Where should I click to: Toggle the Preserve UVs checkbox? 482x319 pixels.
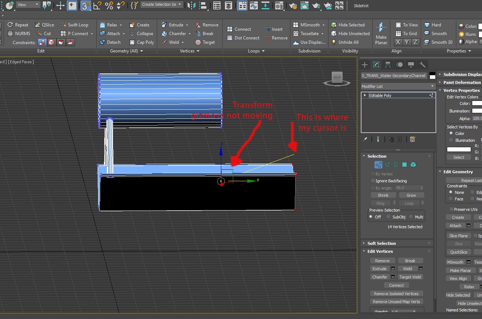[451, 209]
